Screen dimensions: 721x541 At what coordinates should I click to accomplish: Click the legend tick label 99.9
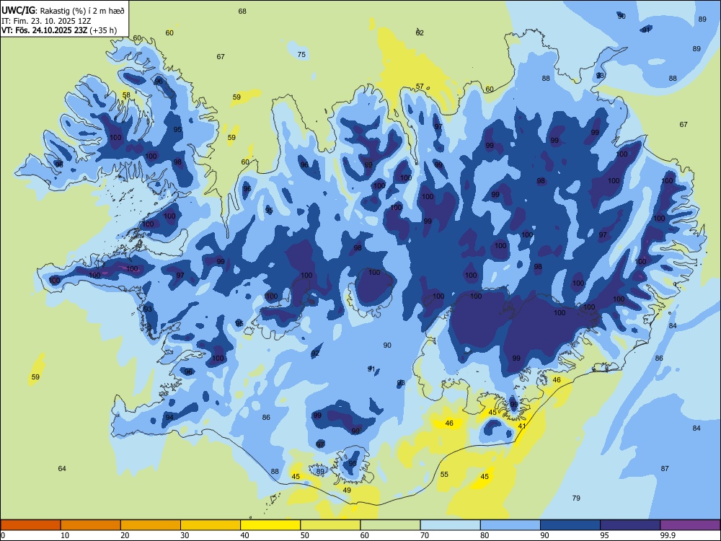667,535
